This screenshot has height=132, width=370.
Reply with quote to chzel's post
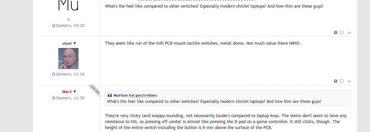pyautogui.click(x=342, y=81)
